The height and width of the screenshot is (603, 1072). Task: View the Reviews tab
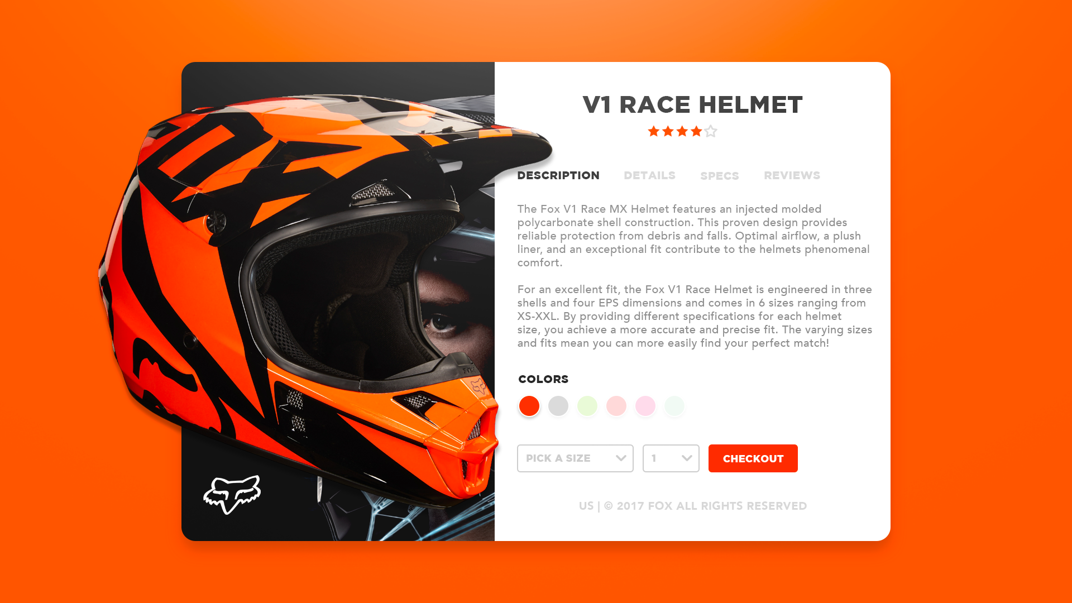click(x=792, y=175)
